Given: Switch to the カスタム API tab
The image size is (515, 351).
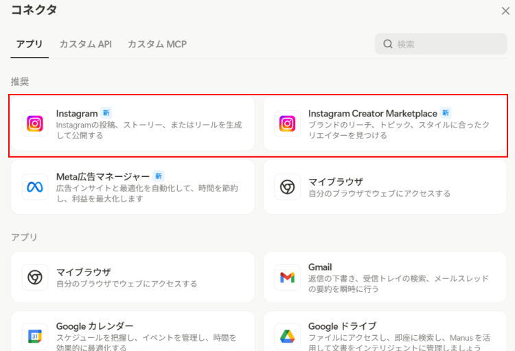Looking at the screenshot, I should (86, 44).
